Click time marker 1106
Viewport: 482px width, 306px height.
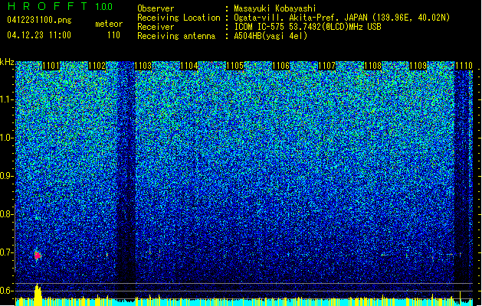click(280, 66)
